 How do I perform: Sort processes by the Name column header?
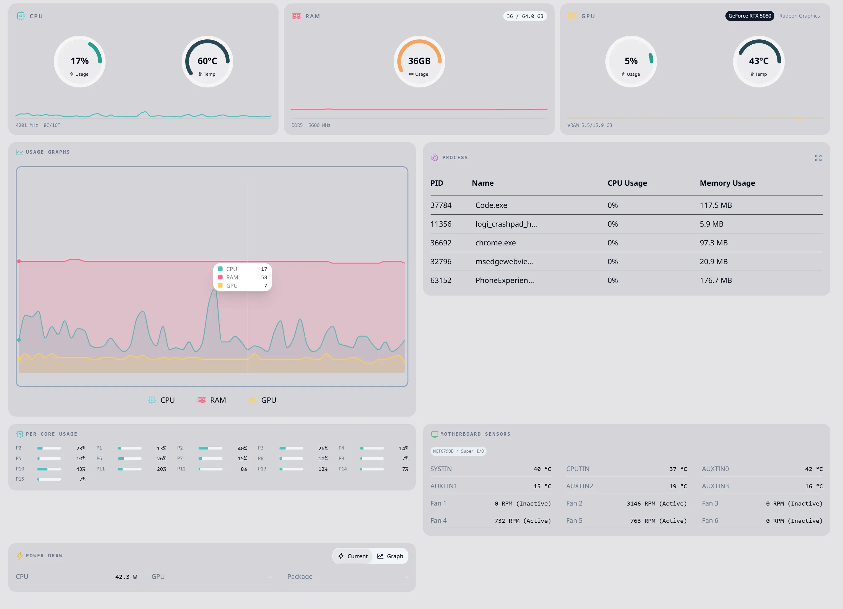point(483,183)
